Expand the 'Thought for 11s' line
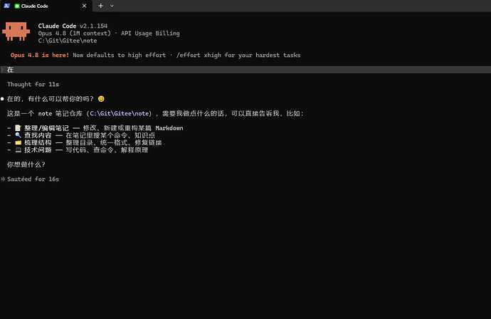Viewport: 491px width, 319px height. pos(33,84)
